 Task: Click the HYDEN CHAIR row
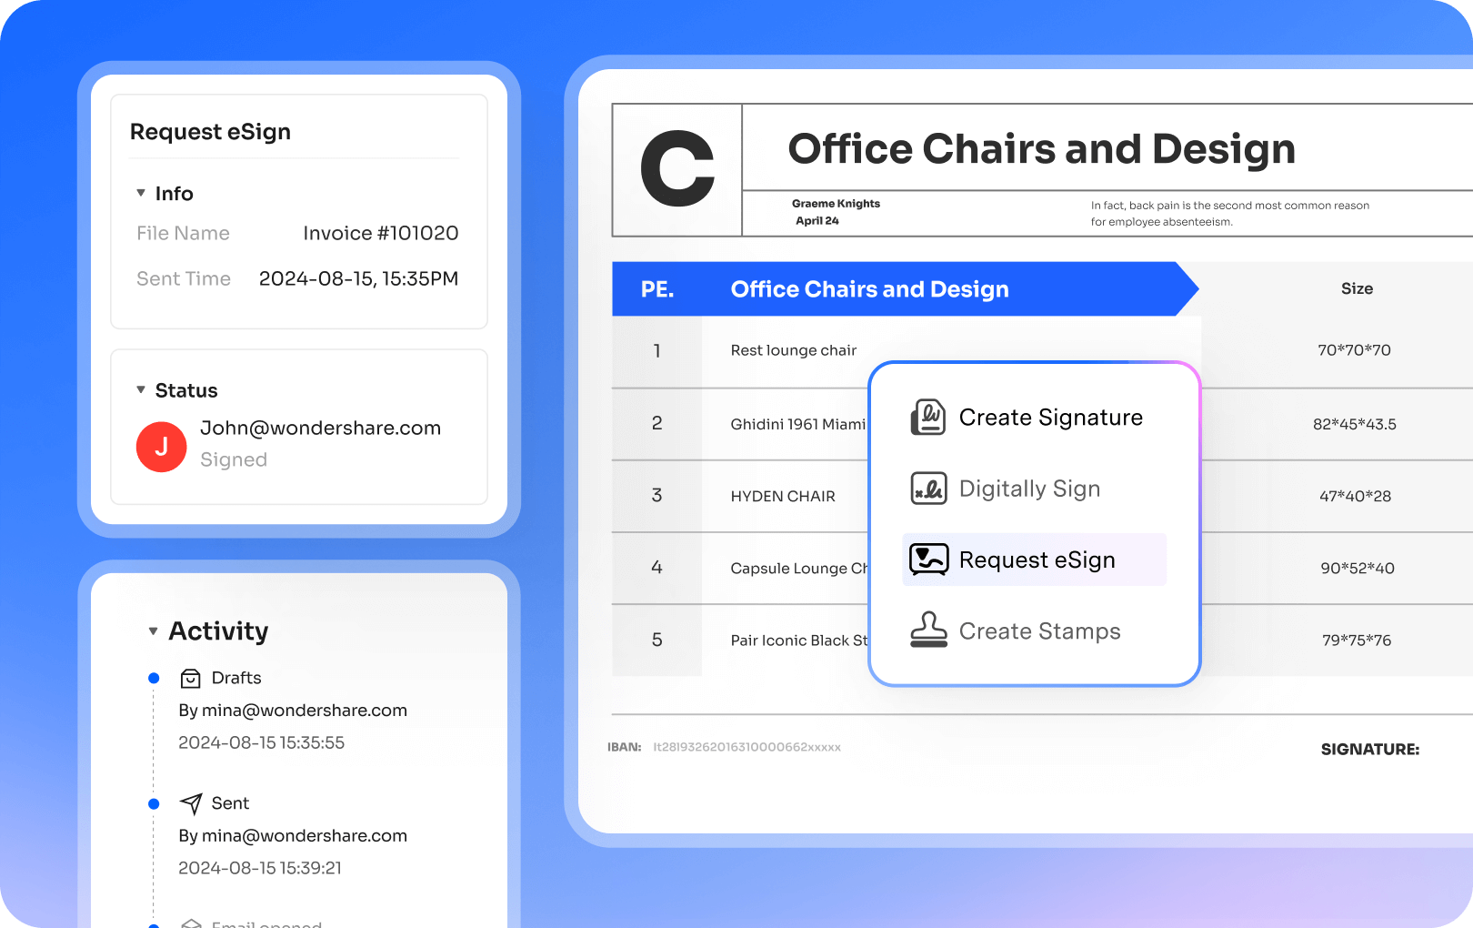coord(783,496)
